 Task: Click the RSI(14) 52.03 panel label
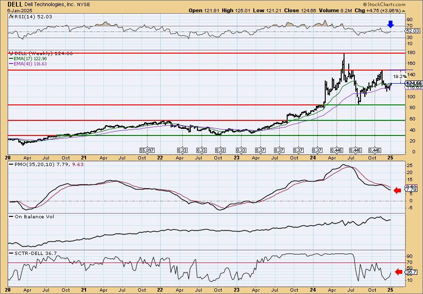[x=32, y=17]
